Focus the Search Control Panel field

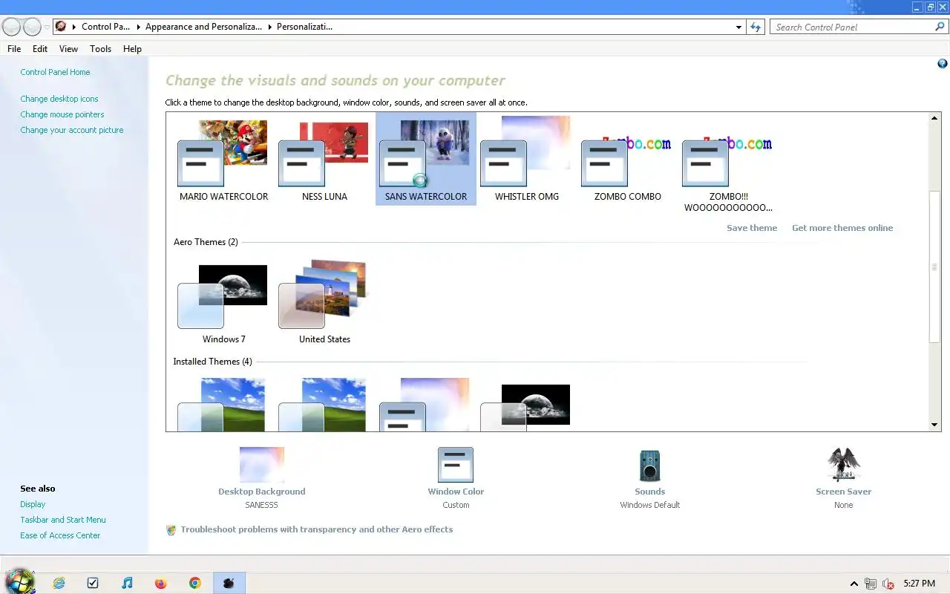854,27
